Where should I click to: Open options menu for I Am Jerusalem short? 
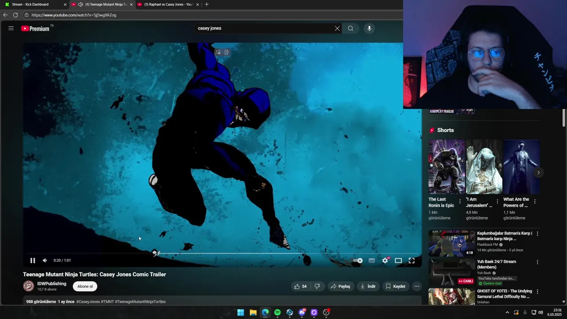pyautogui.click(x=497, y=202)
